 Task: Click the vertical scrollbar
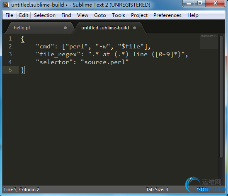tap(221, 97)
